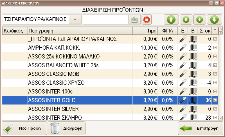
Task: Sort by Τιμή column header
Action: 145,31
